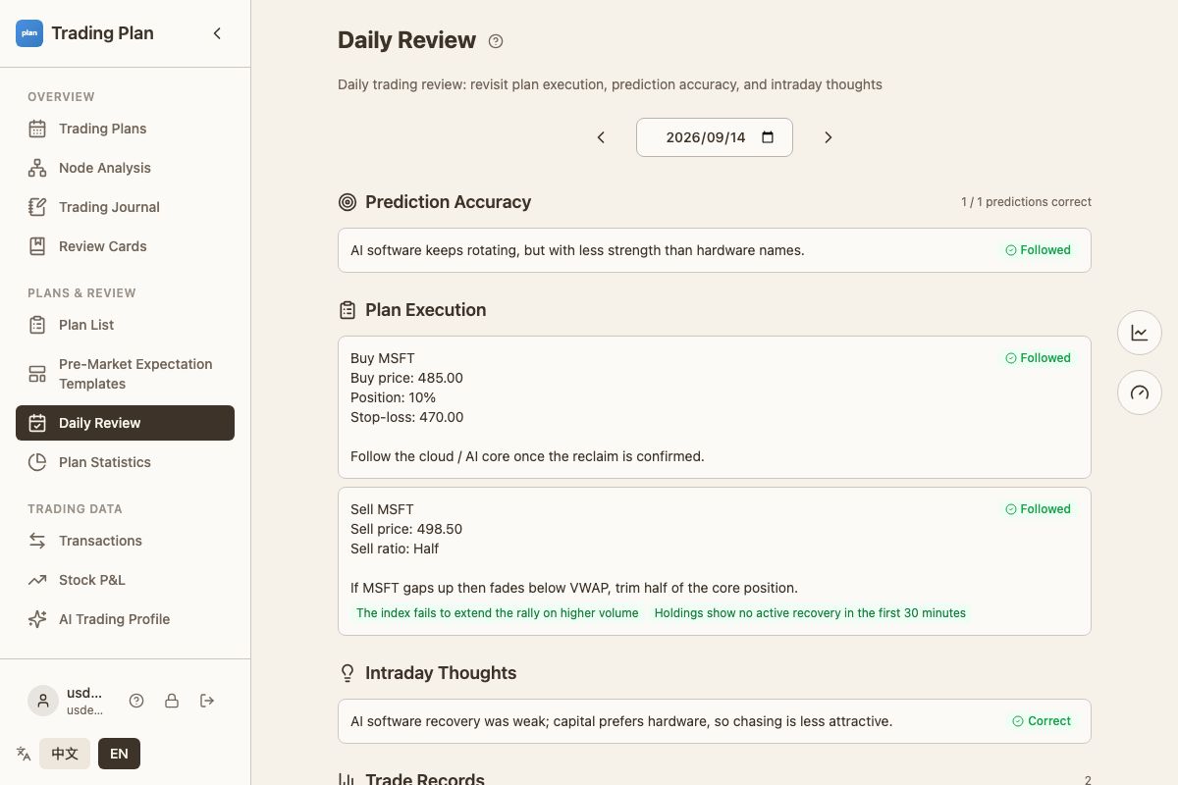Click the Intraday Thoughts lightbulb icon

348,673
